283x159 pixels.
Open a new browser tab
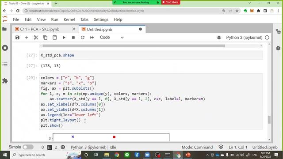point(56,4)
